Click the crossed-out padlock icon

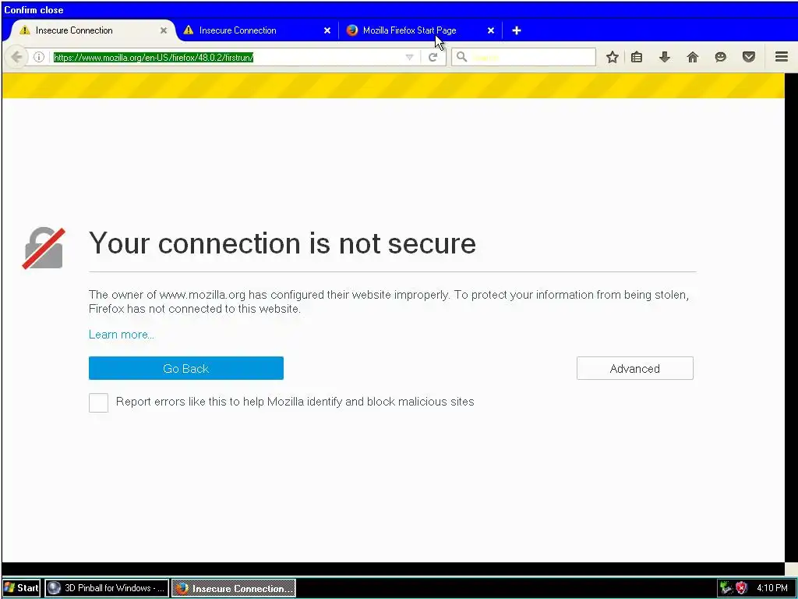click(x=44, y=248)
